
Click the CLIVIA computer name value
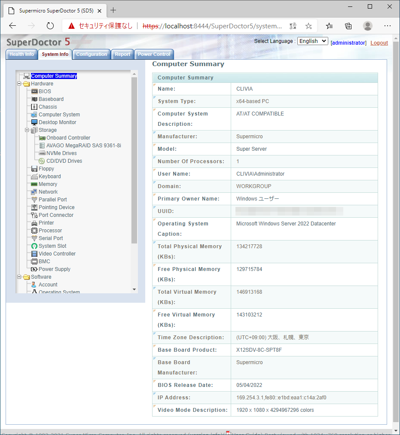click(x=244, y=89)
